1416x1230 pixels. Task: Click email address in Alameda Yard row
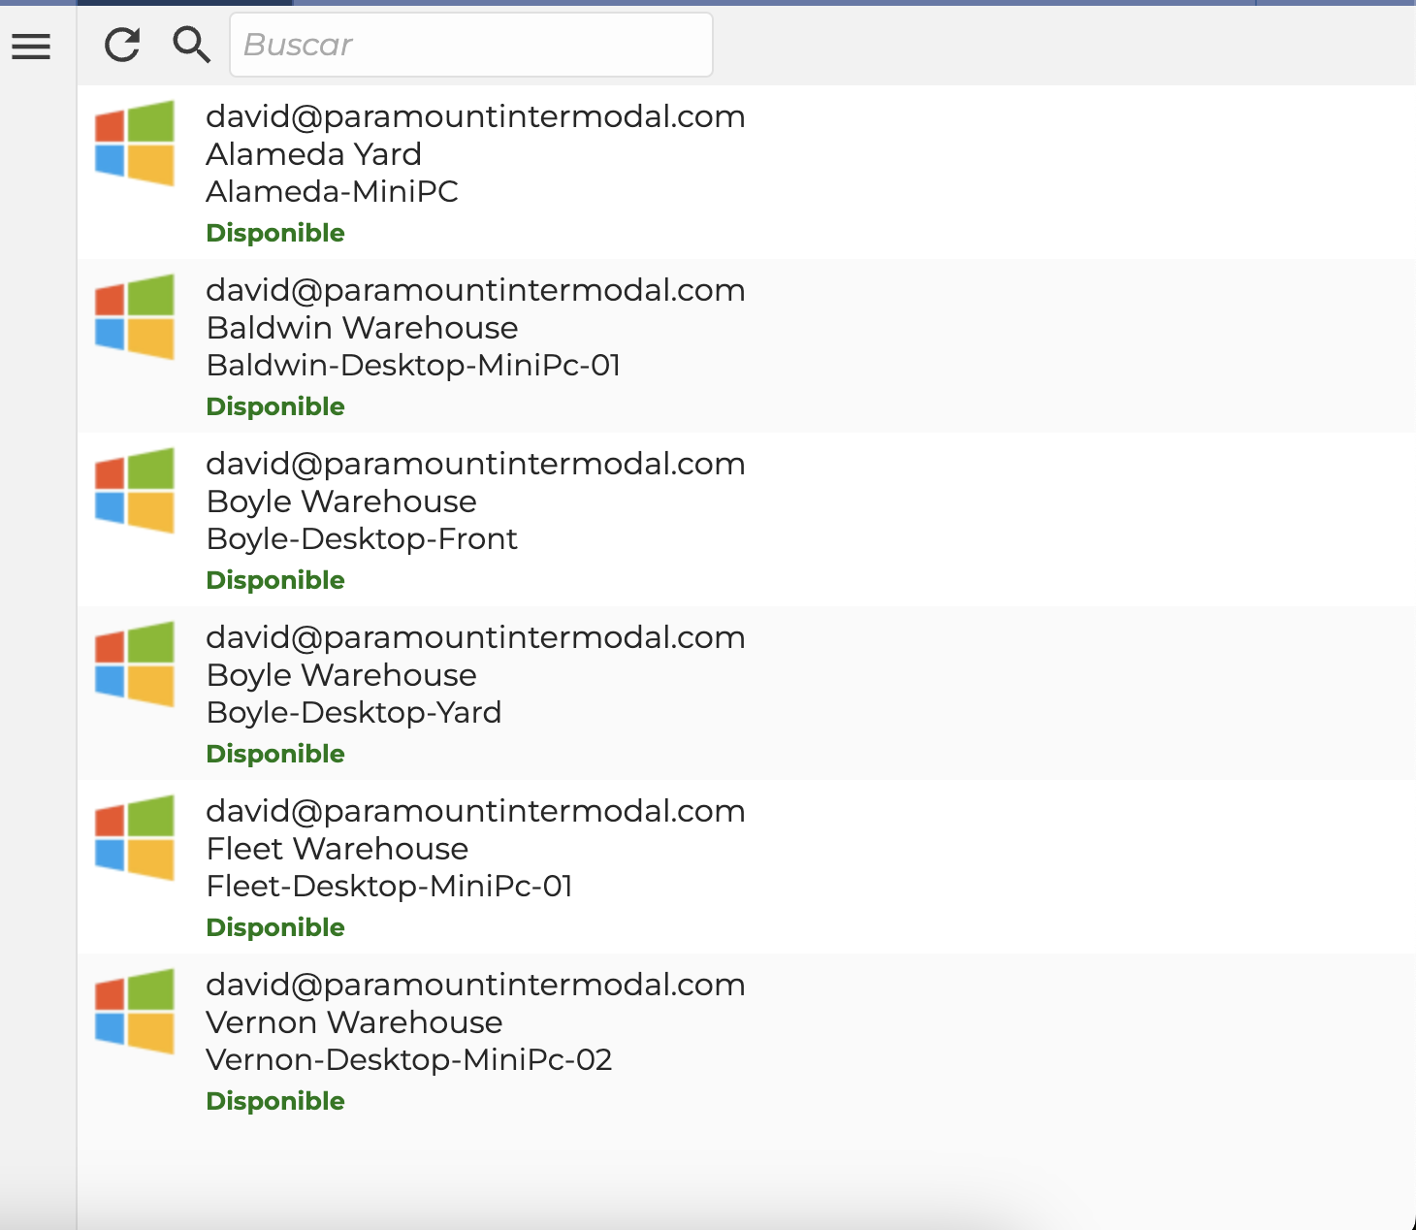[x=476, y=116]
